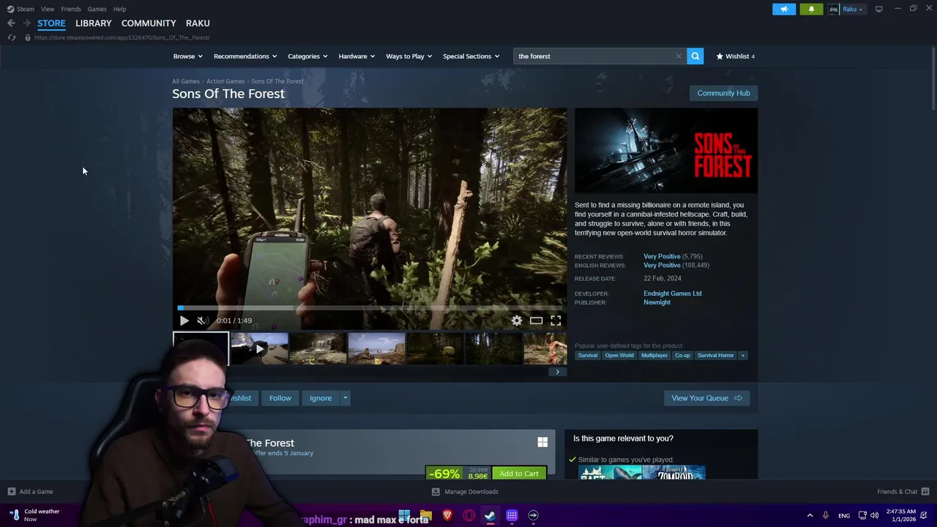Open Brave browser in taskbar
Image resolution: width=937 pixels, height=527 pixels.
tap(447, 515)
